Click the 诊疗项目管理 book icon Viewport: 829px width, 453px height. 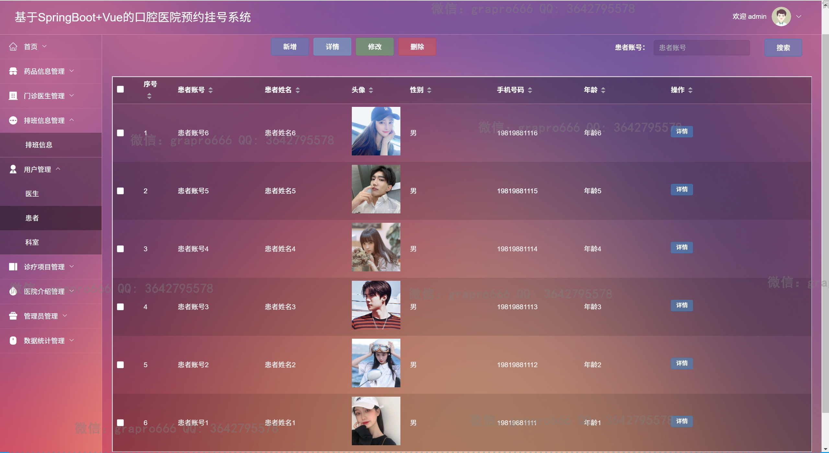tap(13, 267)
